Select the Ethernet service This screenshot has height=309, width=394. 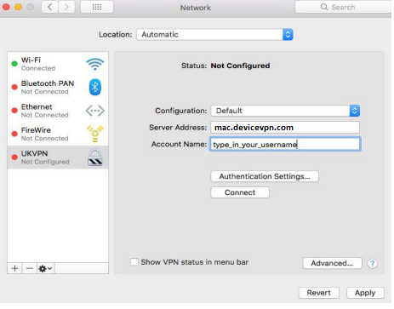point(58,111)
